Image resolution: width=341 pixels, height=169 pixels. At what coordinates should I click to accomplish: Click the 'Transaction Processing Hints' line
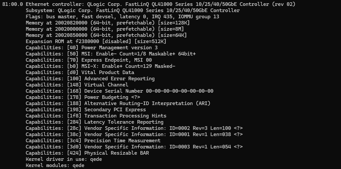[96, 116]
